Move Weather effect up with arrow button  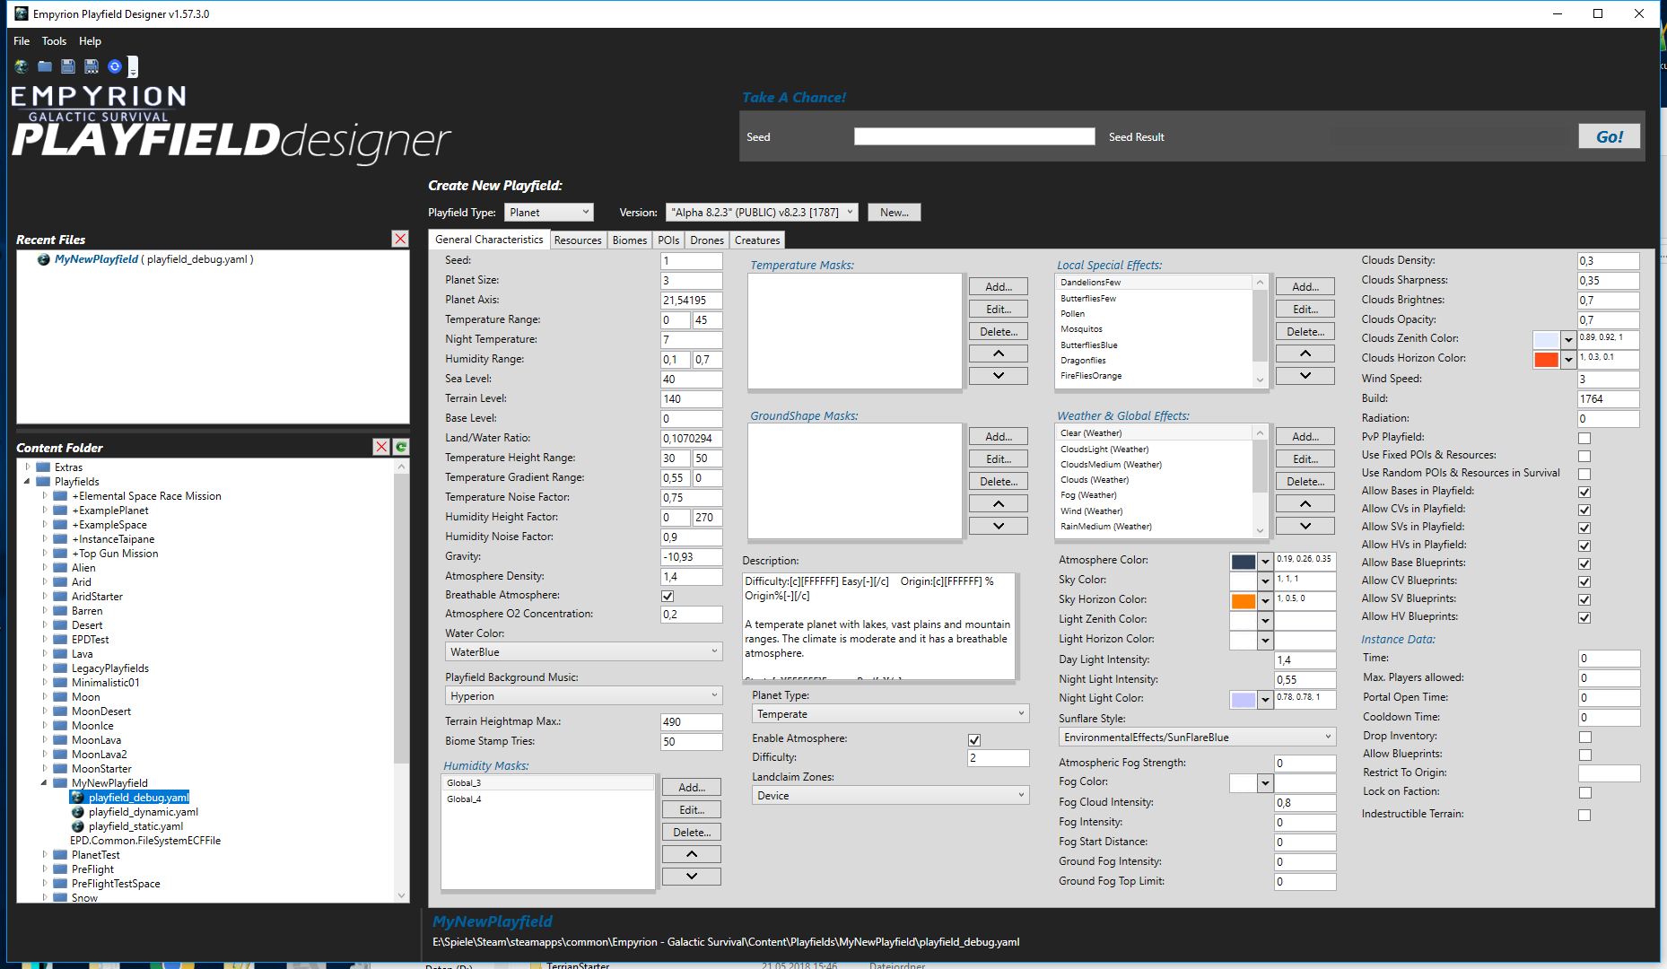click(x=1305, y=504)
